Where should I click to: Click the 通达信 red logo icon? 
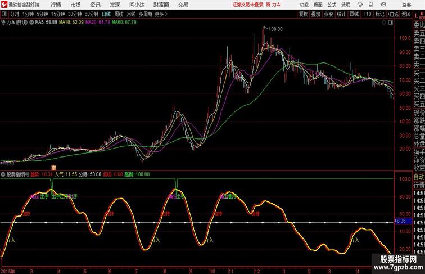coord(4,5)
